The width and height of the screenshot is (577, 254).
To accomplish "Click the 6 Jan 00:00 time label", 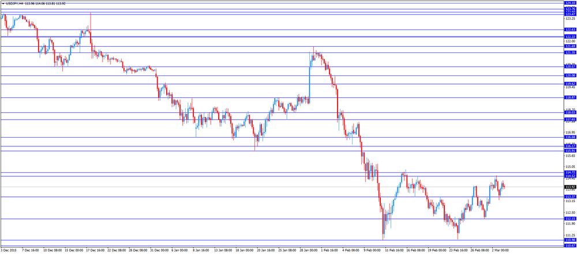I will point(180,251).
